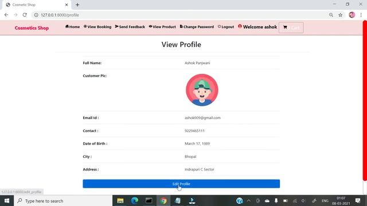Click the browser forward arrow
Screen dimensions: 367x206
coord(15,15)
